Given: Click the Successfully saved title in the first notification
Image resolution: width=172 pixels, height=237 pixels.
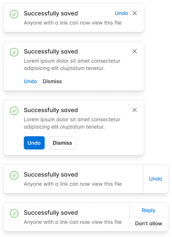Looking at the screenshot, I should pyautogui.click(x=51, y=13).
